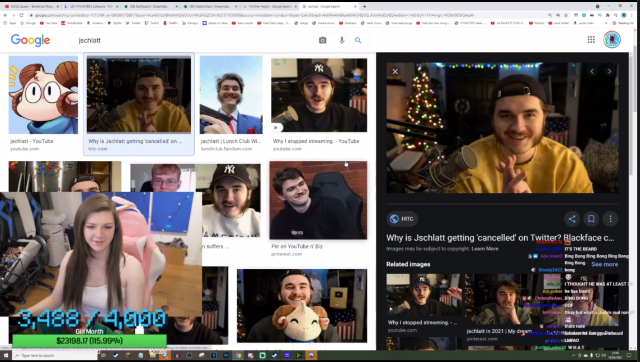This screenshot has width=640, height=362.
Task: Open the Twitter bookmark
Action: [133, 23]
